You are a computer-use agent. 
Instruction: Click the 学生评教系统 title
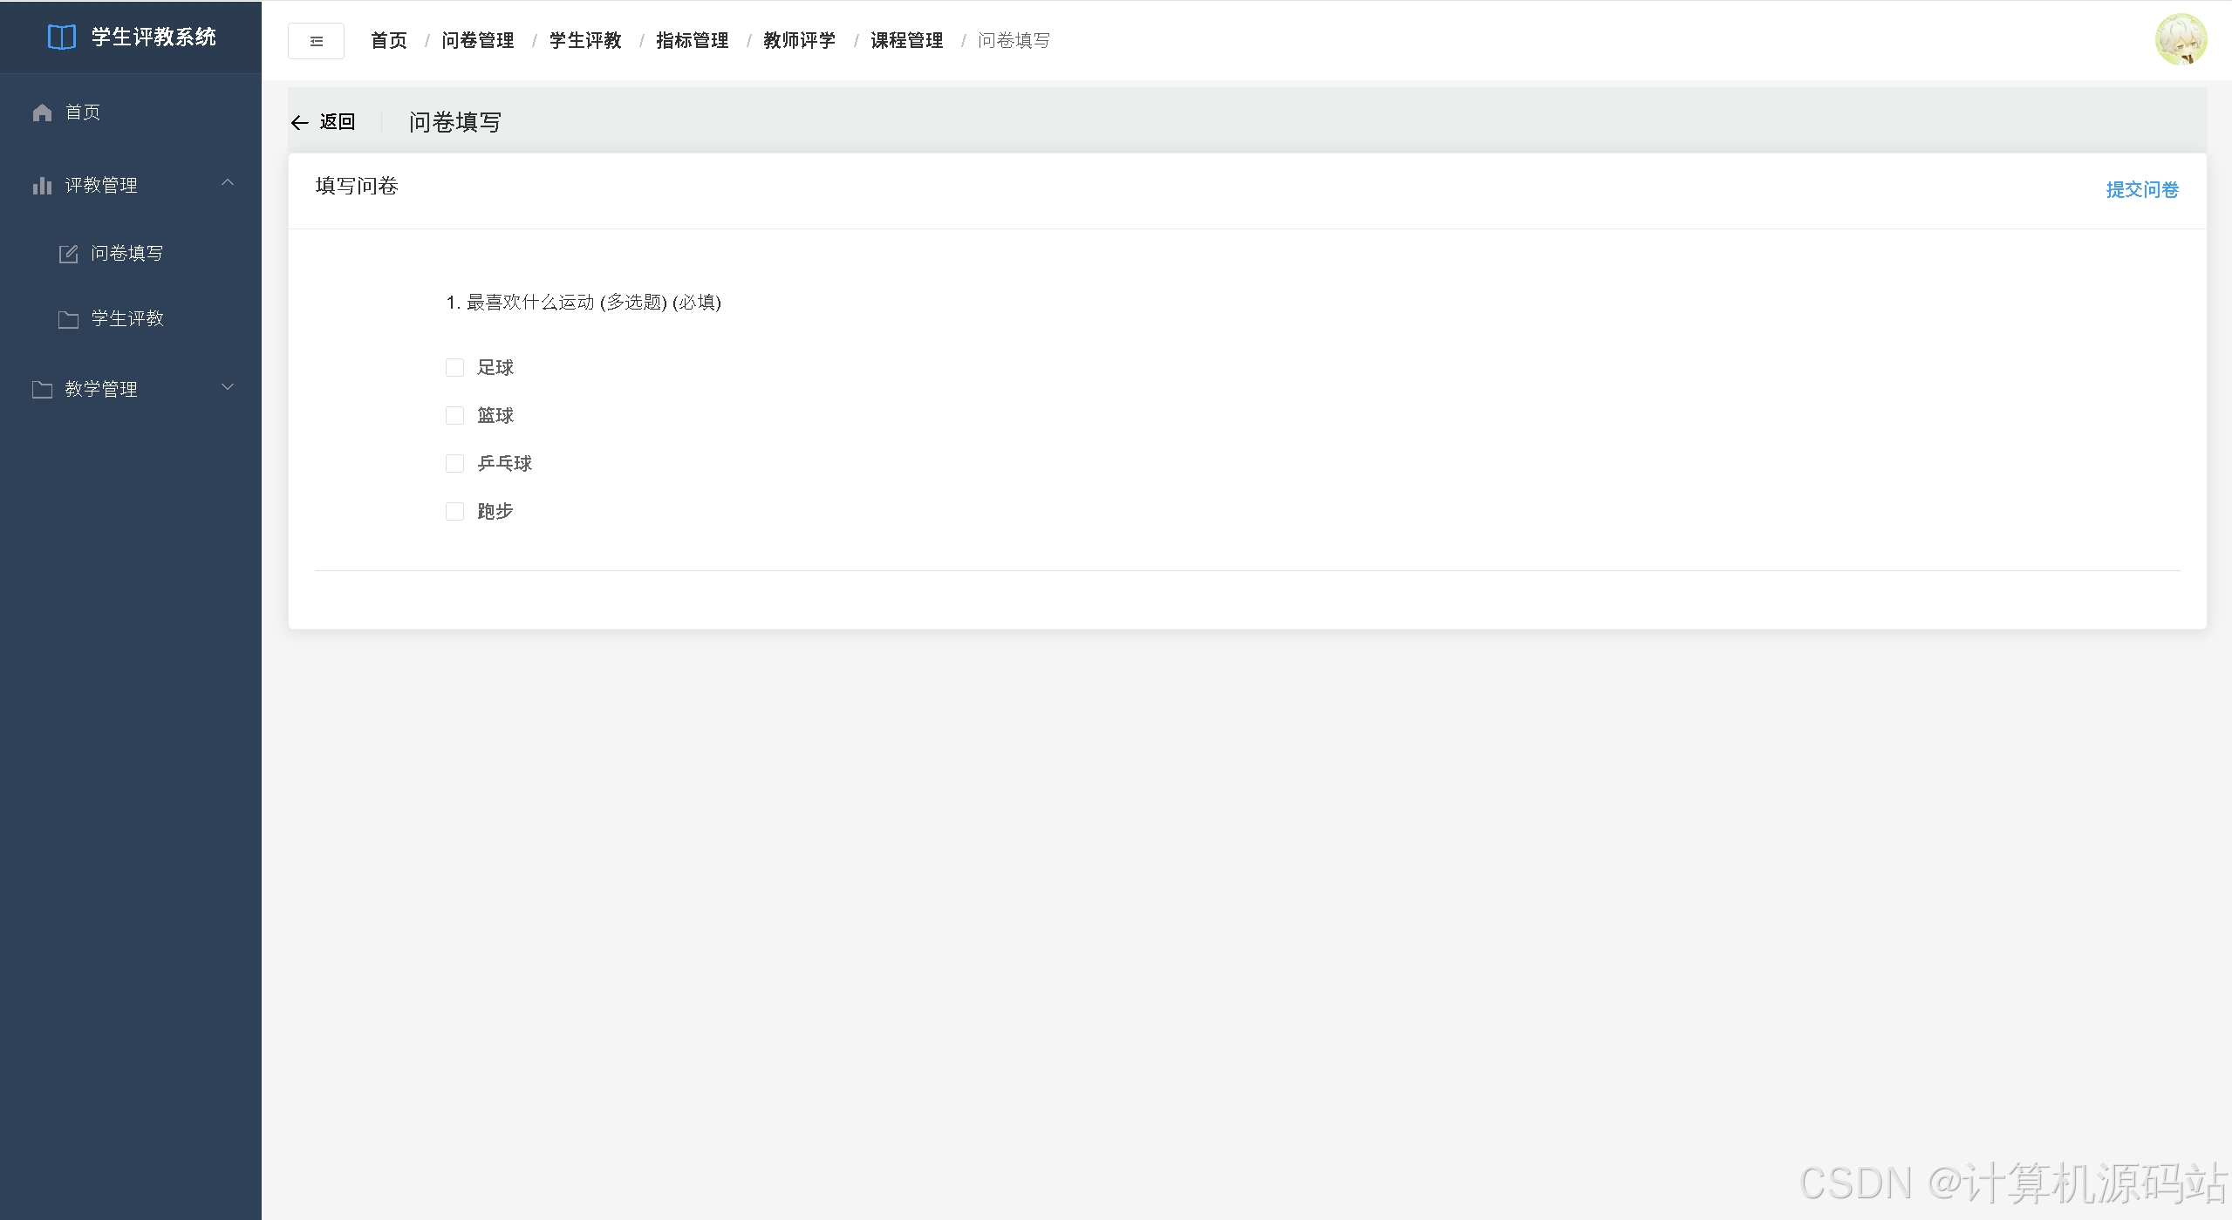[154, 37]
